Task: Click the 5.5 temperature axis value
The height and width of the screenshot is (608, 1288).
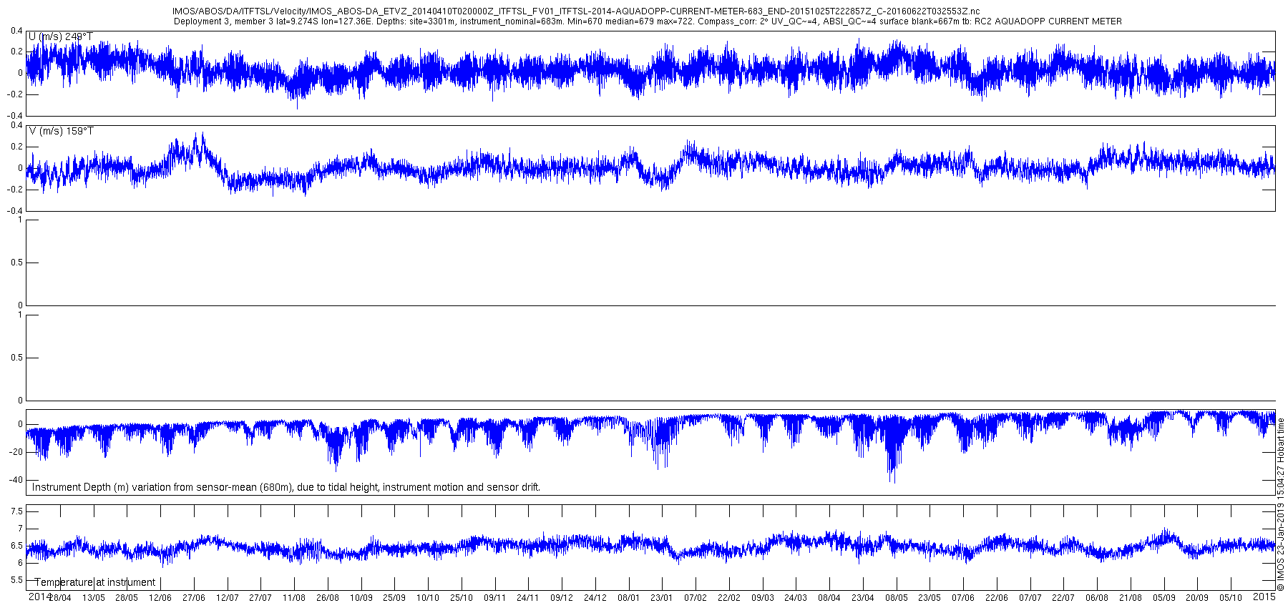Action: [x=16, y=580]
